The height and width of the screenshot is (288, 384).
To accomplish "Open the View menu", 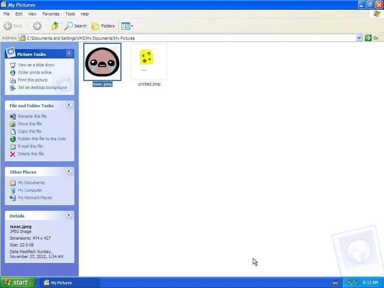I will pyautogui.click(x=32, y=14).
